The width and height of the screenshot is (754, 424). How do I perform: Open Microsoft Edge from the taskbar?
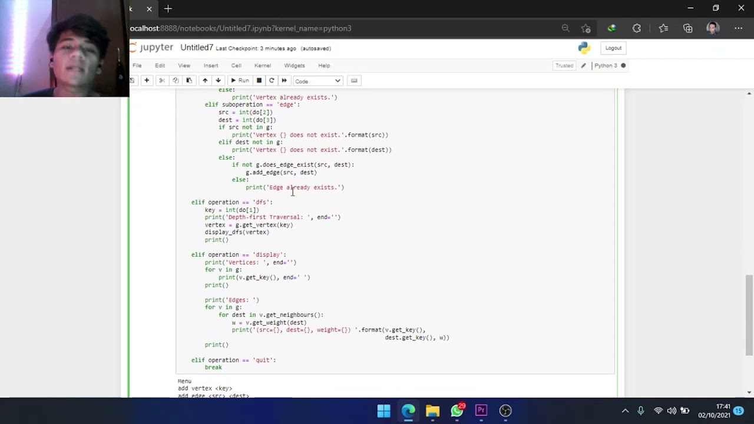408,410
